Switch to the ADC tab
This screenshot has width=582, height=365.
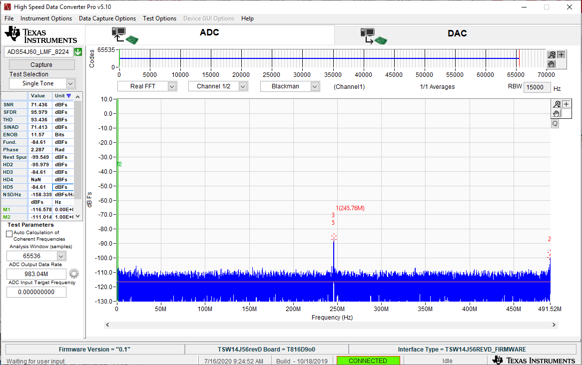coord(210,35)
